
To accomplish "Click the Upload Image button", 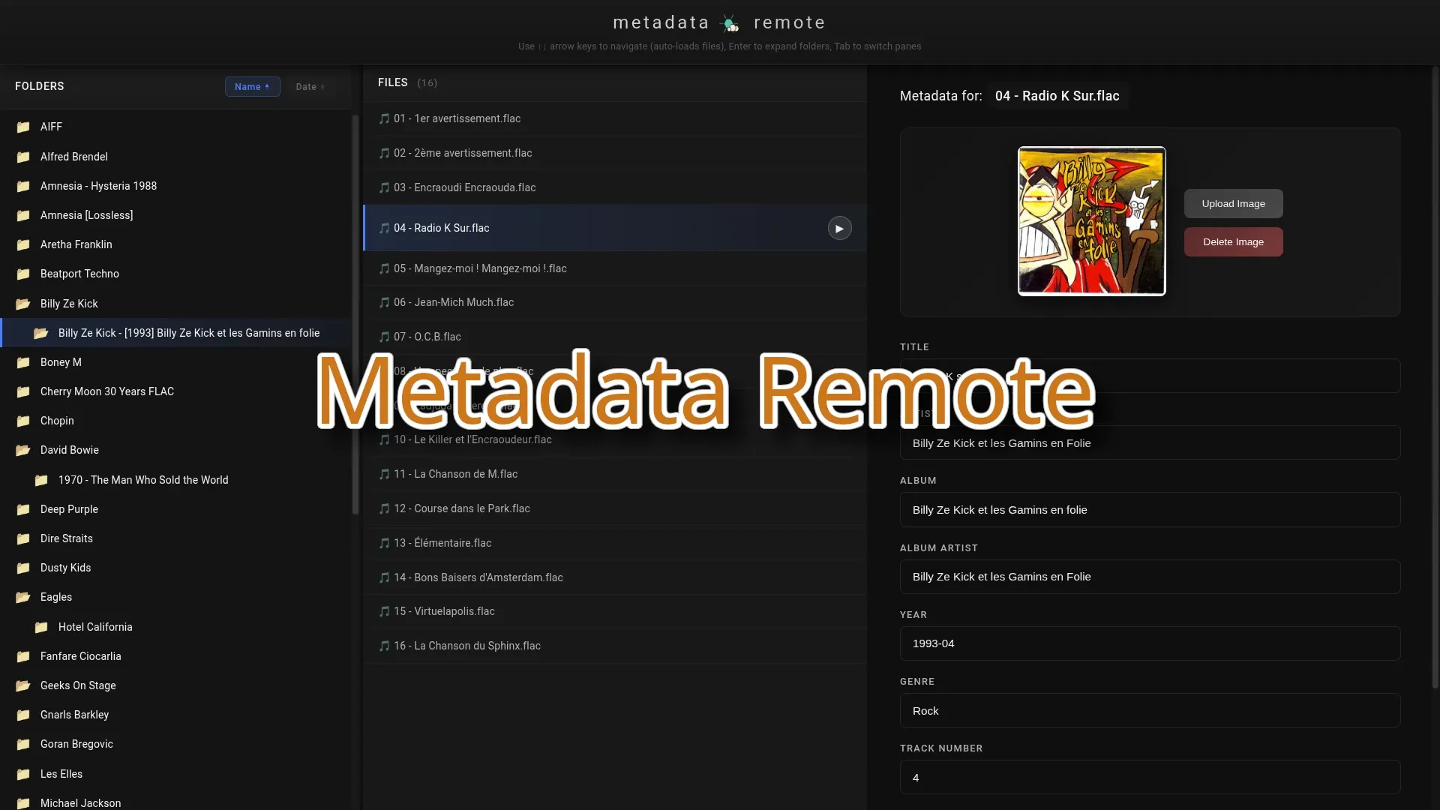I will pyautogui.click(x=1233, y=203).
